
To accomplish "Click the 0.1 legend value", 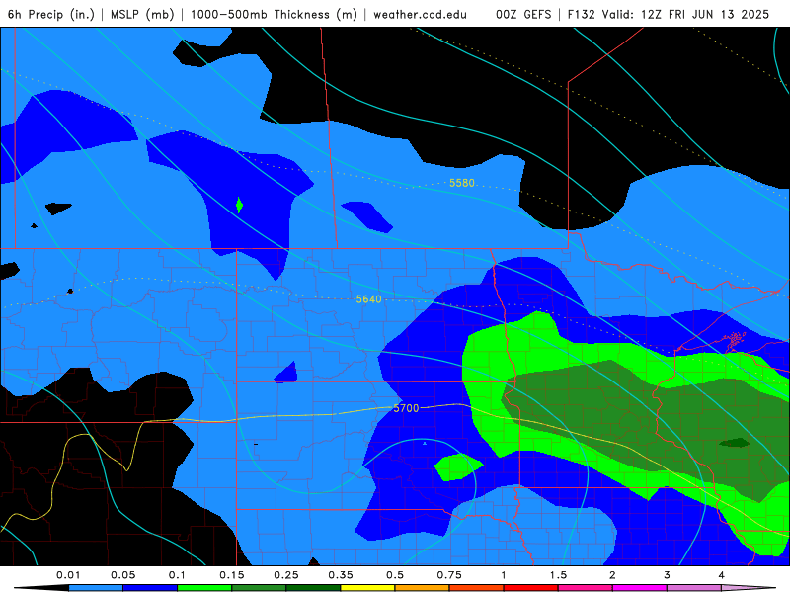I will [177, 575].
